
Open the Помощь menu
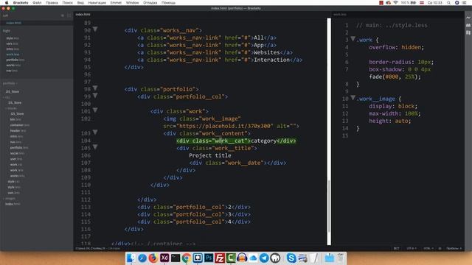168,3
